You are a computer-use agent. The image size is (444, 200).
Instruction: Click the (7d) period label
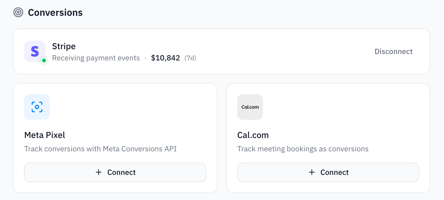tap(190, 58)
